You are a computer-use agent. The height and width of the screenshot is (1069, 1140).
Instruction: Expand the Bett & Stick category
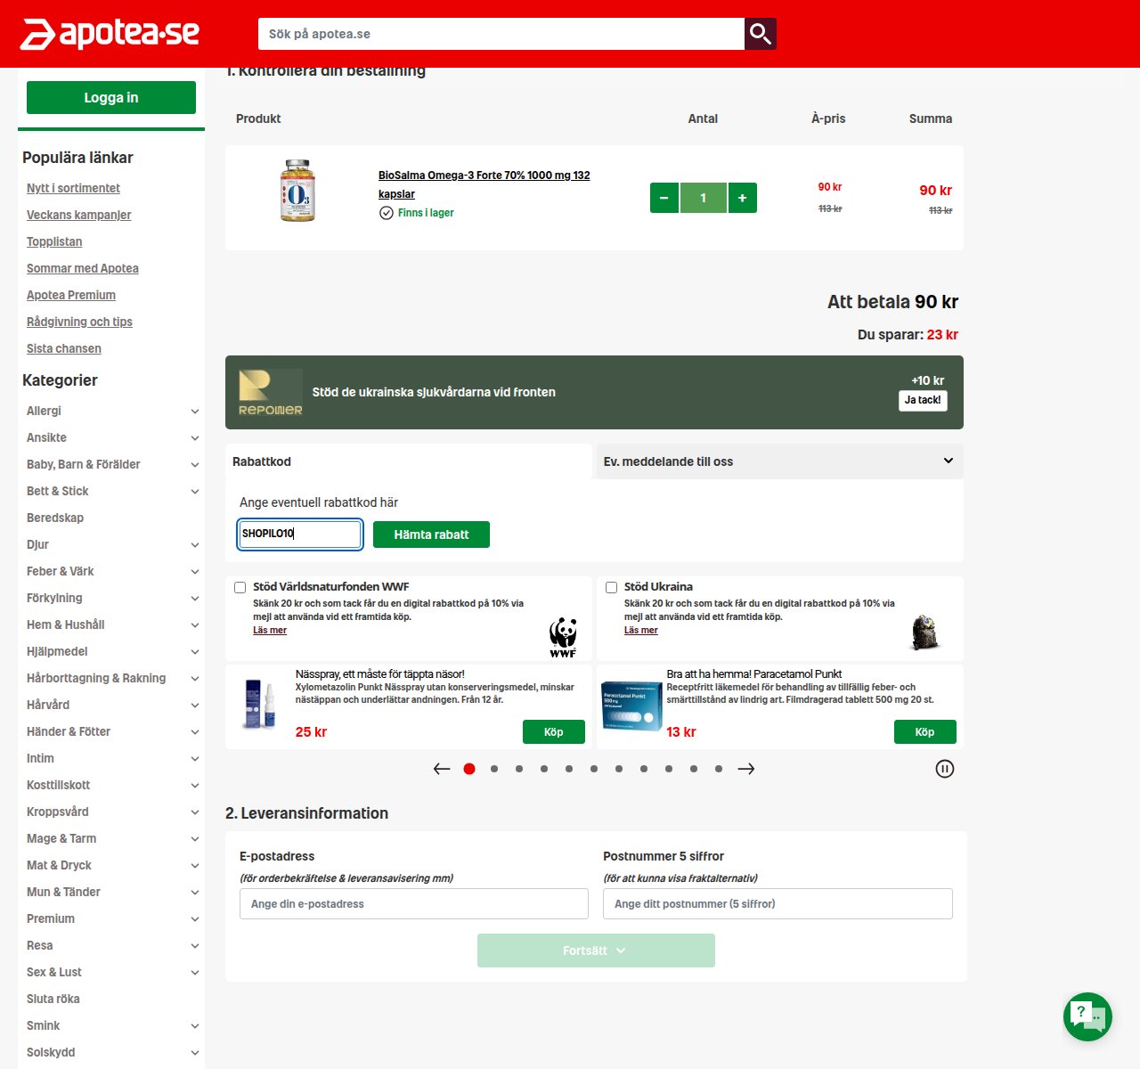tap(195, 492)
